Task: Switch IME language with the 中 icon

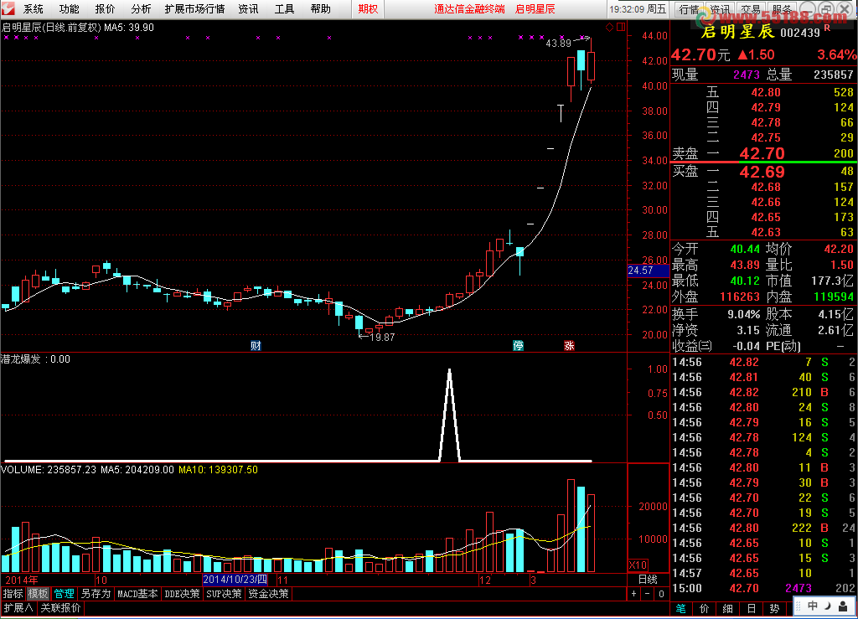Action: coord(813,606)
